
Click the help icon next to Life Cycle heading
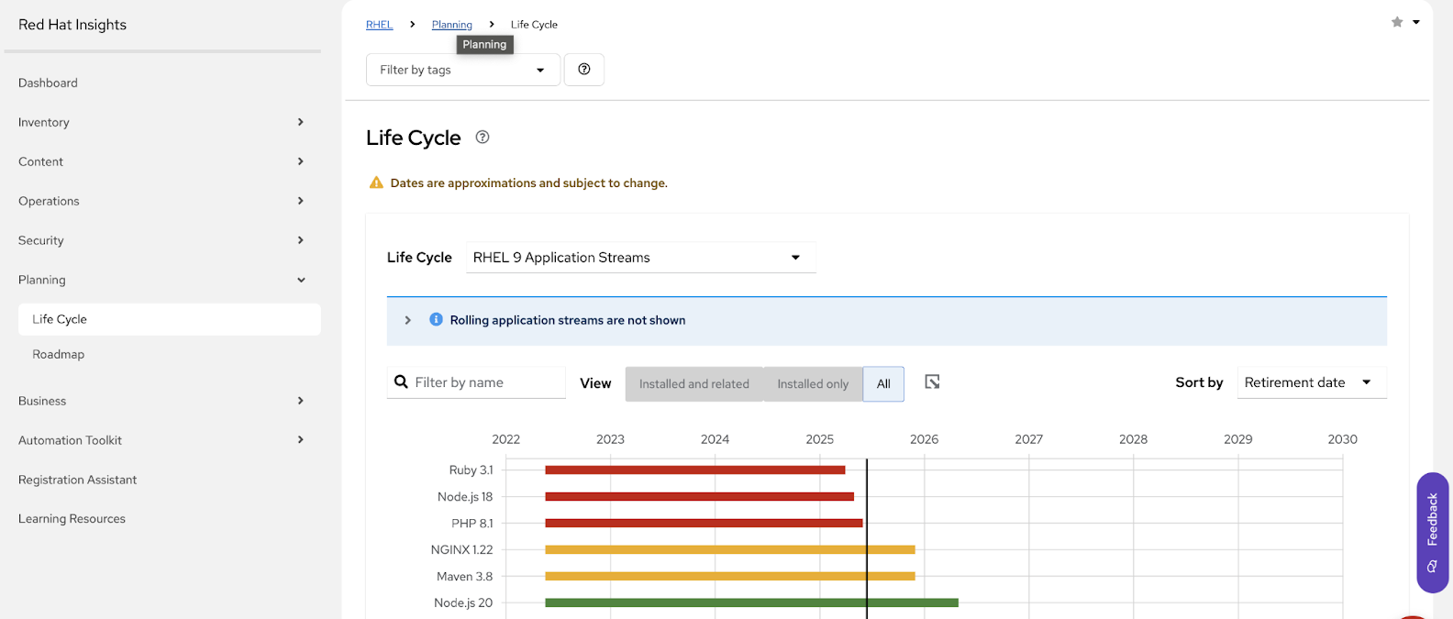click(482, 138)
